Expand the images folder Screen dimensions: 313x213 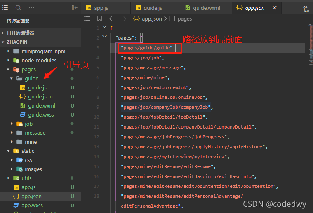click(x=12, y=169)
